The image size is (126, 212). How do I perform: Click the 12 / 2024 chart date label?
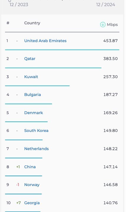(x=106, y=5)
